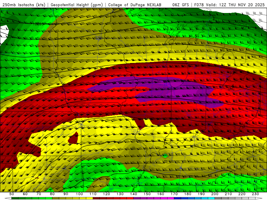Click the cyan swatch just left of 200

pyautogui.click(x=211, y=198)
